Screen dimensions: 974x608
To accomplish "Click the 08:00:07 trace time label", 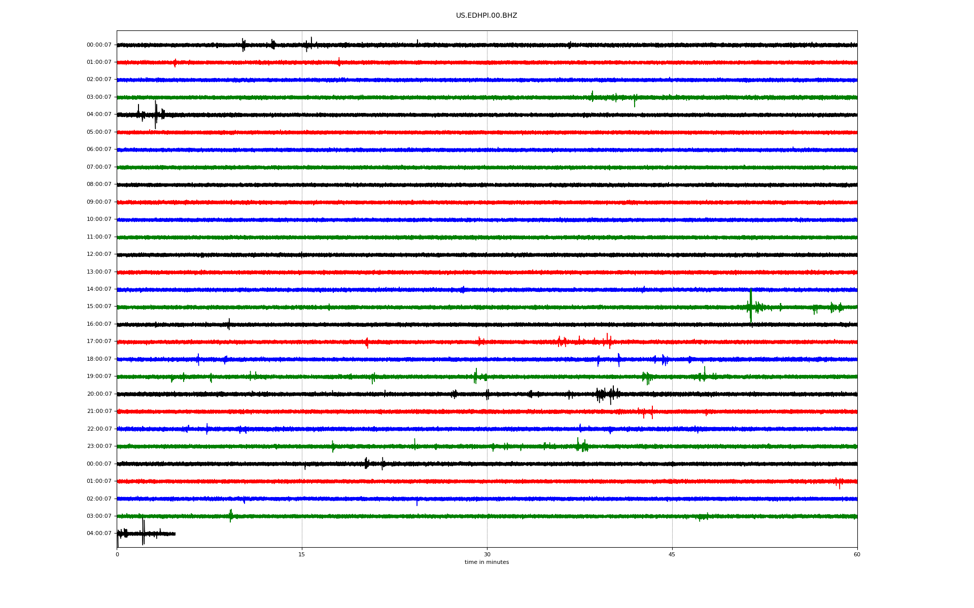I will pos(99,184).
